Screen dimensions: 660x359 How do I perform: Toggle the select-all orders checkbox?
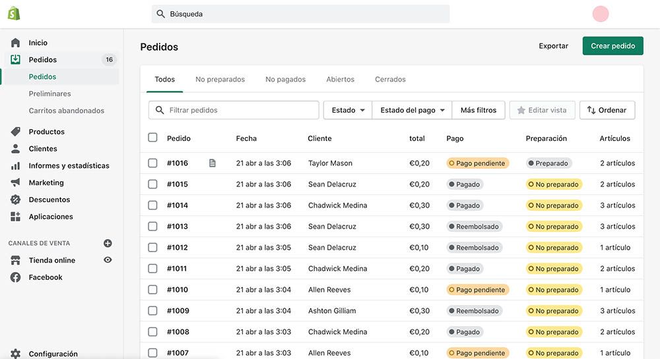[153, 137]
